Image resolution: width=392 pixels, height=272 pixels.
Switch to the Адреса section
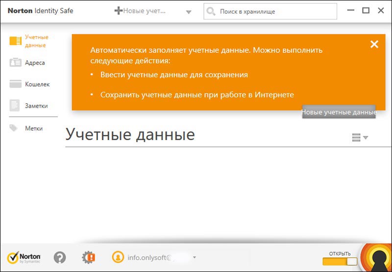pos(35,63)
